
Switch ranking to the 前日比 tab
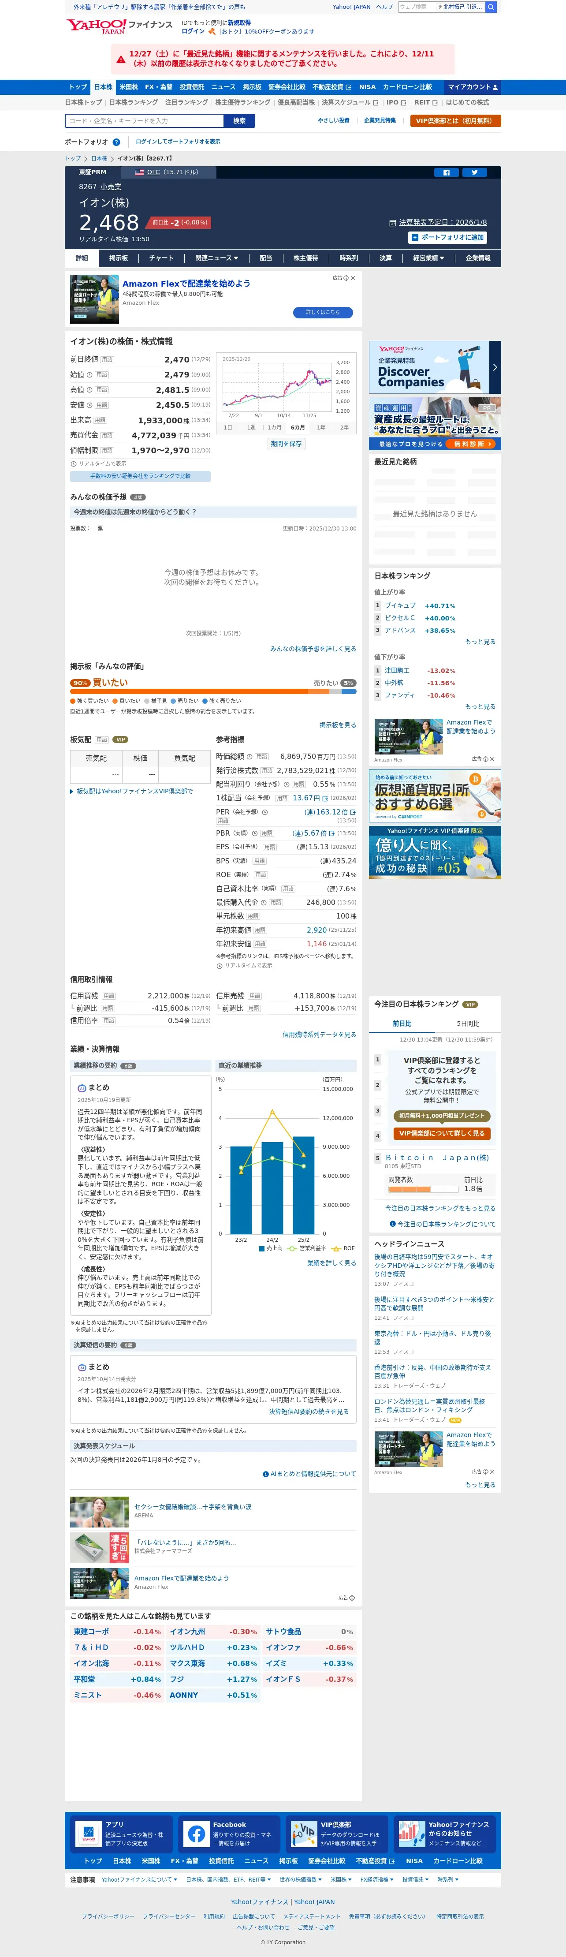(402, 1023)
